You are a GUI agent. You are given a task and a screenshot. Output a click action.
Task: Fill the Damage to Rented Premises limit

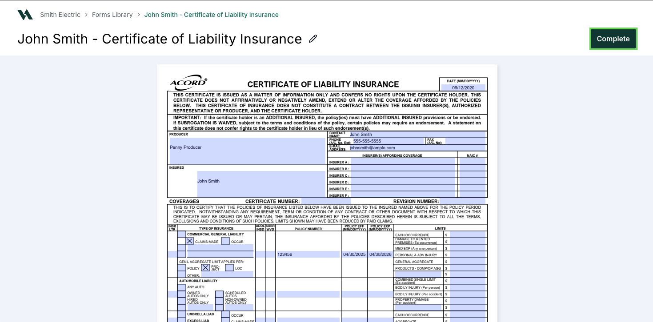pos(468,241)
